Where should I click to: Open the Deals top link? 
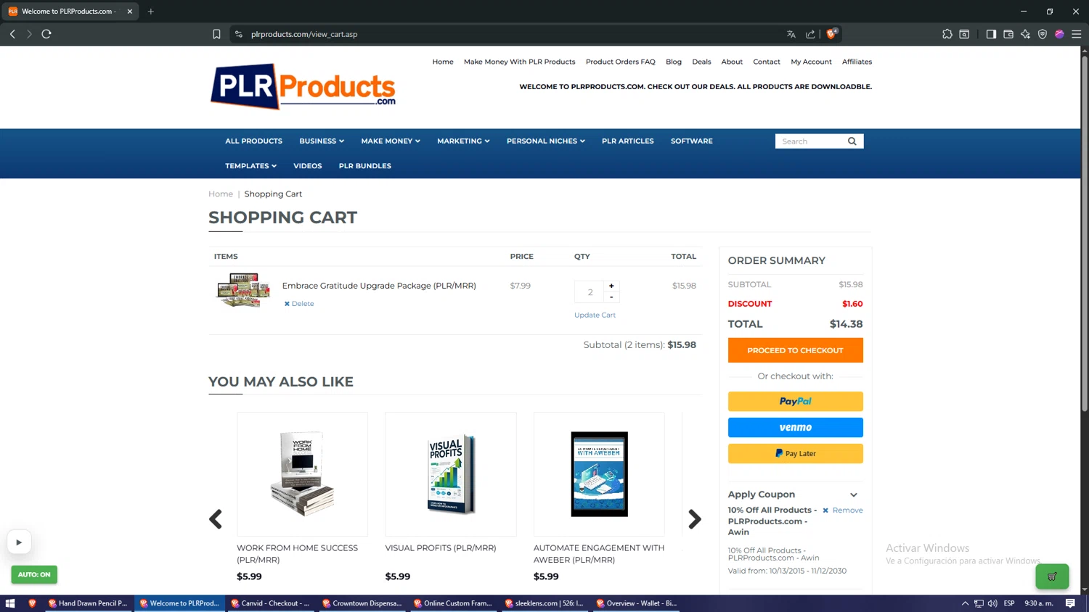[701, 62]
